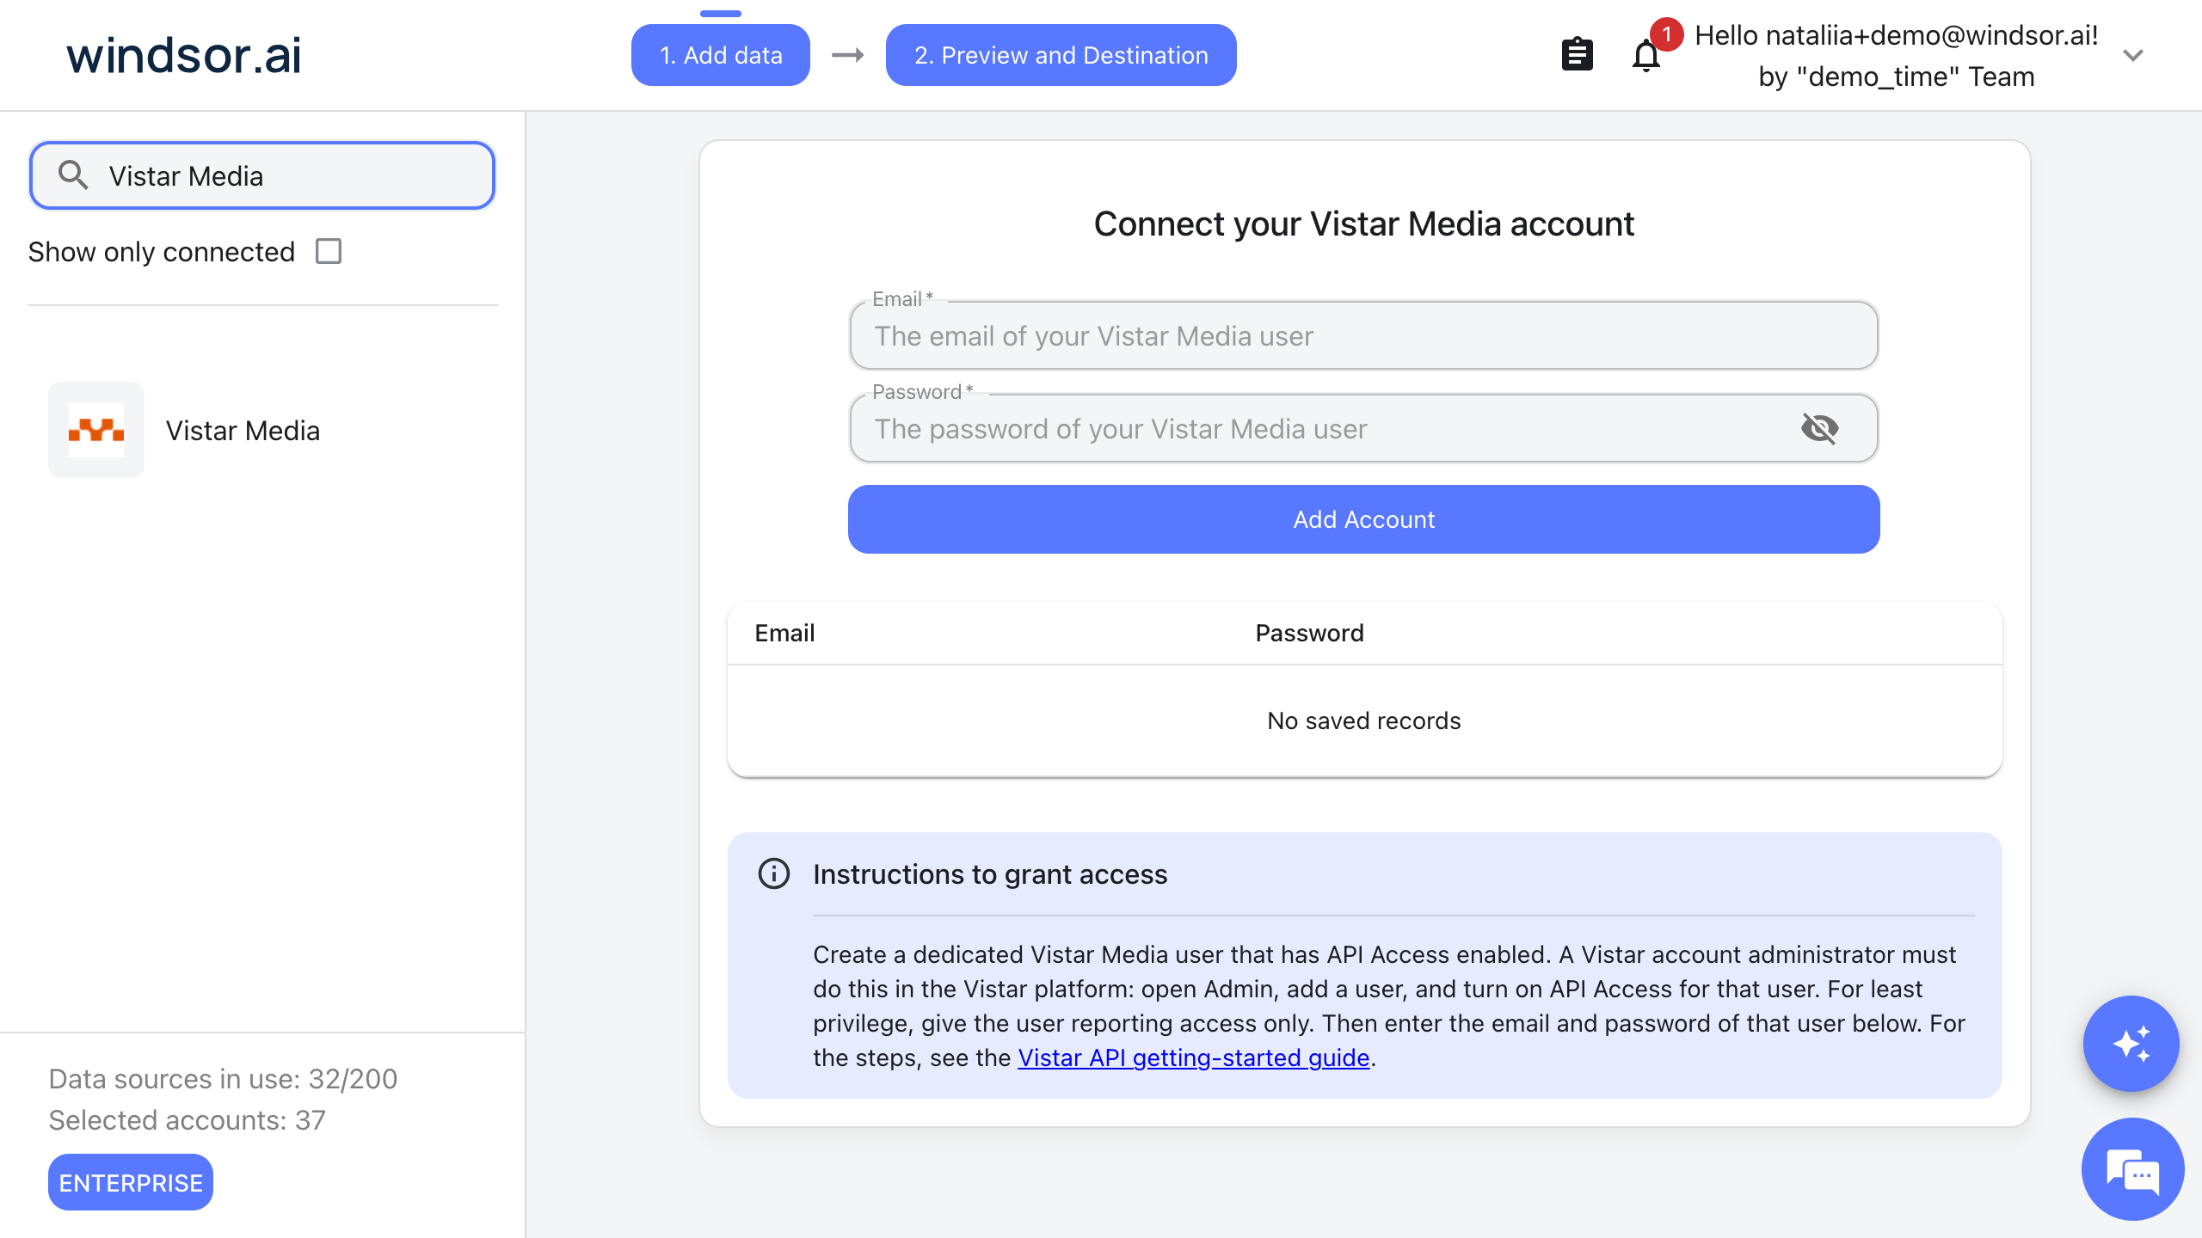Click the info icon beside Instructions
The height and width of the screenshot is (1238, 2202).
(773, 873)
